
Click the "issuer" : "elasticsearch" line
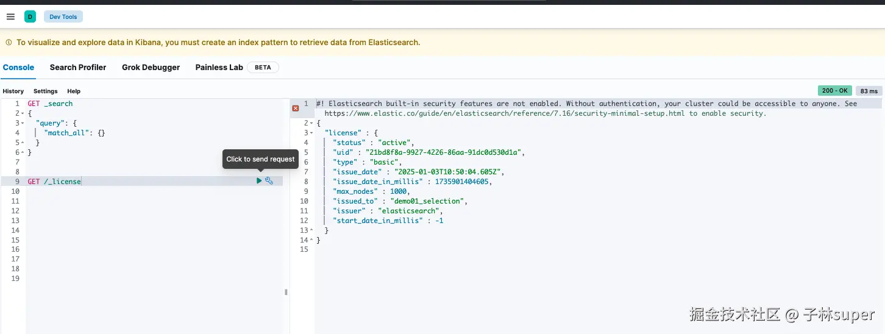388,211
